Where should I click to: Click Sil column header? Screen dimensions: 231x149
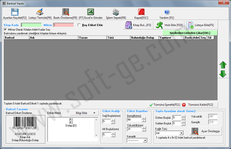coord(211,38)
